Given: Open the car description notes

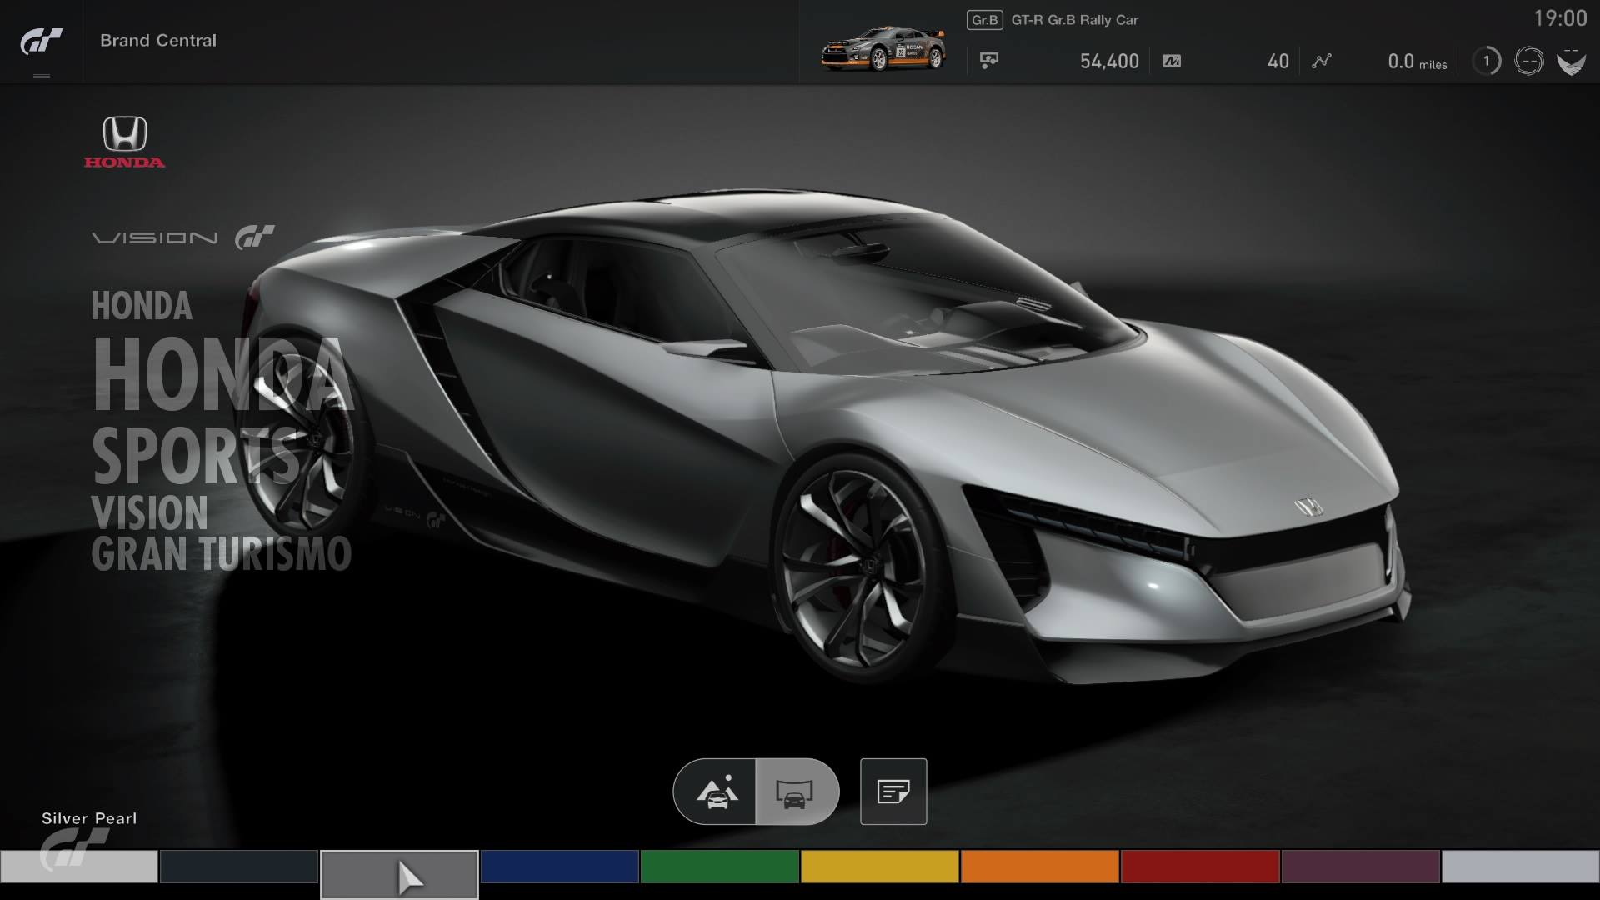Looking at the screenshot, I should 893,792.
